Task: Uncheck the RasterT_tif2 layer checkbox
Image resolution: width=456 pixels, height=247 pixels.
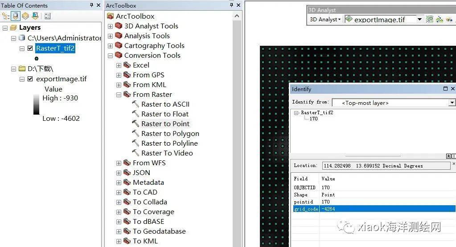Action: pos(30,48)
